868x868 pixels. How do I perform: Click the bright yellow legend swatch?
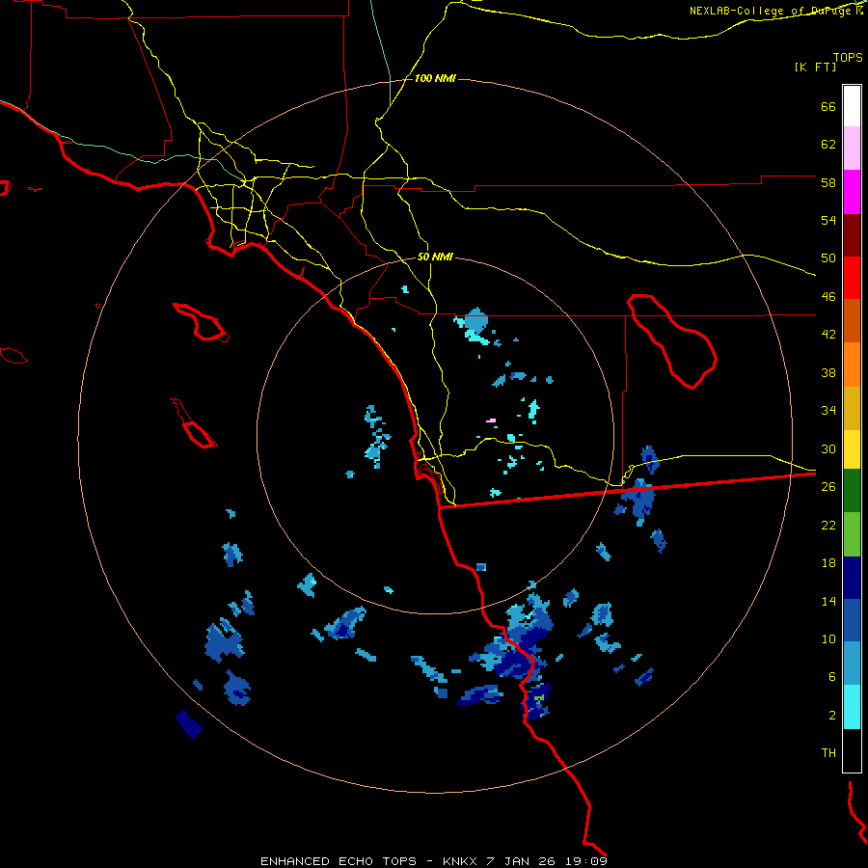[x=852, y=449]
